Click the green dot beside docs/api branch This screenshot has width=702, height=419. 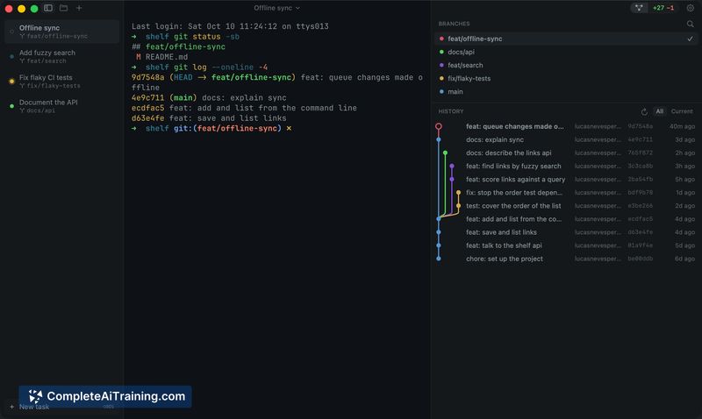[441, 52]
